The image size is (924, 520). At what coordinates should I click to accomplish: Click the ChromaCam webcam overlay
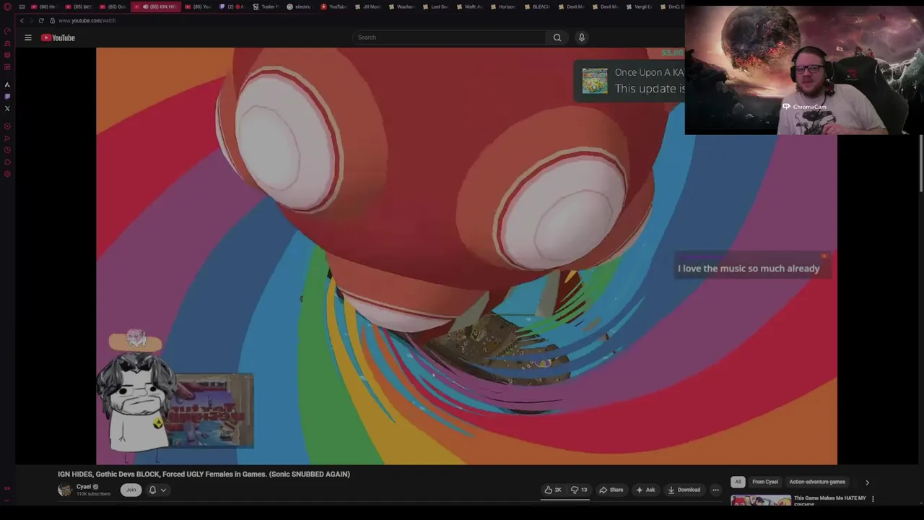(x=803, y=70)
